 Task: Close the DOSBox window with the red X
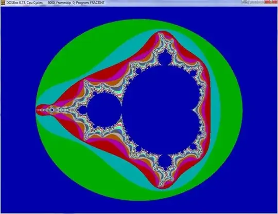tap(271, 2)
